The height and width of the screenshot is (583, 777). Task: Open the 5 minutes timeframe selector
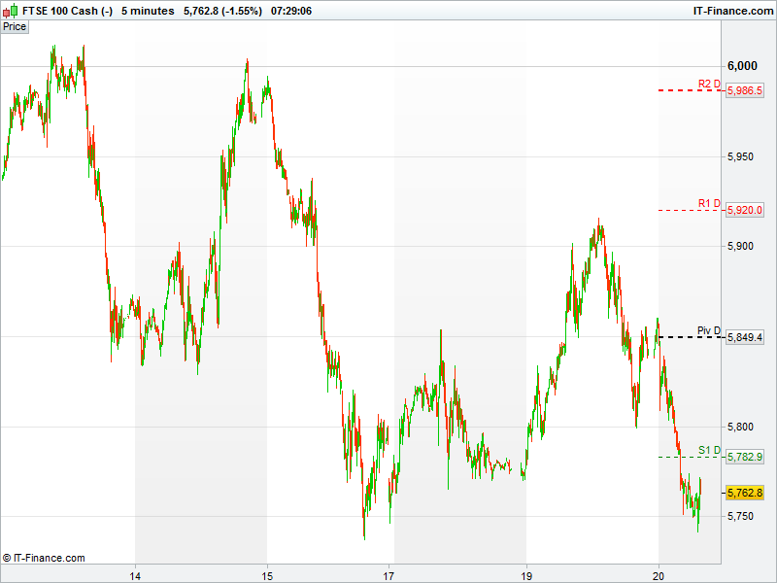tap(148, 10)
